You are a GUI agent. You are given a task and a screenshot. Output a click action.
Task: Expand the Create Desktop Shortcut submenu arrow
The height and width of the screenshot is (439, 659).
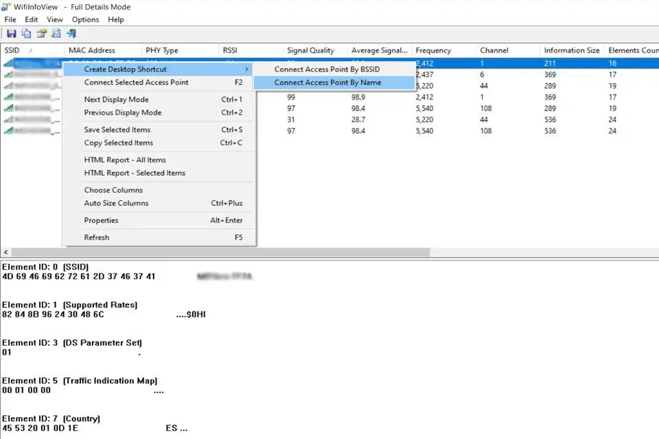pyautogui.click(x=246, y=69)
